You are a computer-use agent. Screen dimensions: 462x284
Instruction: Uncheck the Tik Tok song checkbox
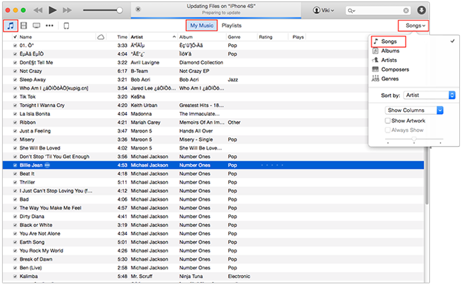coord(15,97)
